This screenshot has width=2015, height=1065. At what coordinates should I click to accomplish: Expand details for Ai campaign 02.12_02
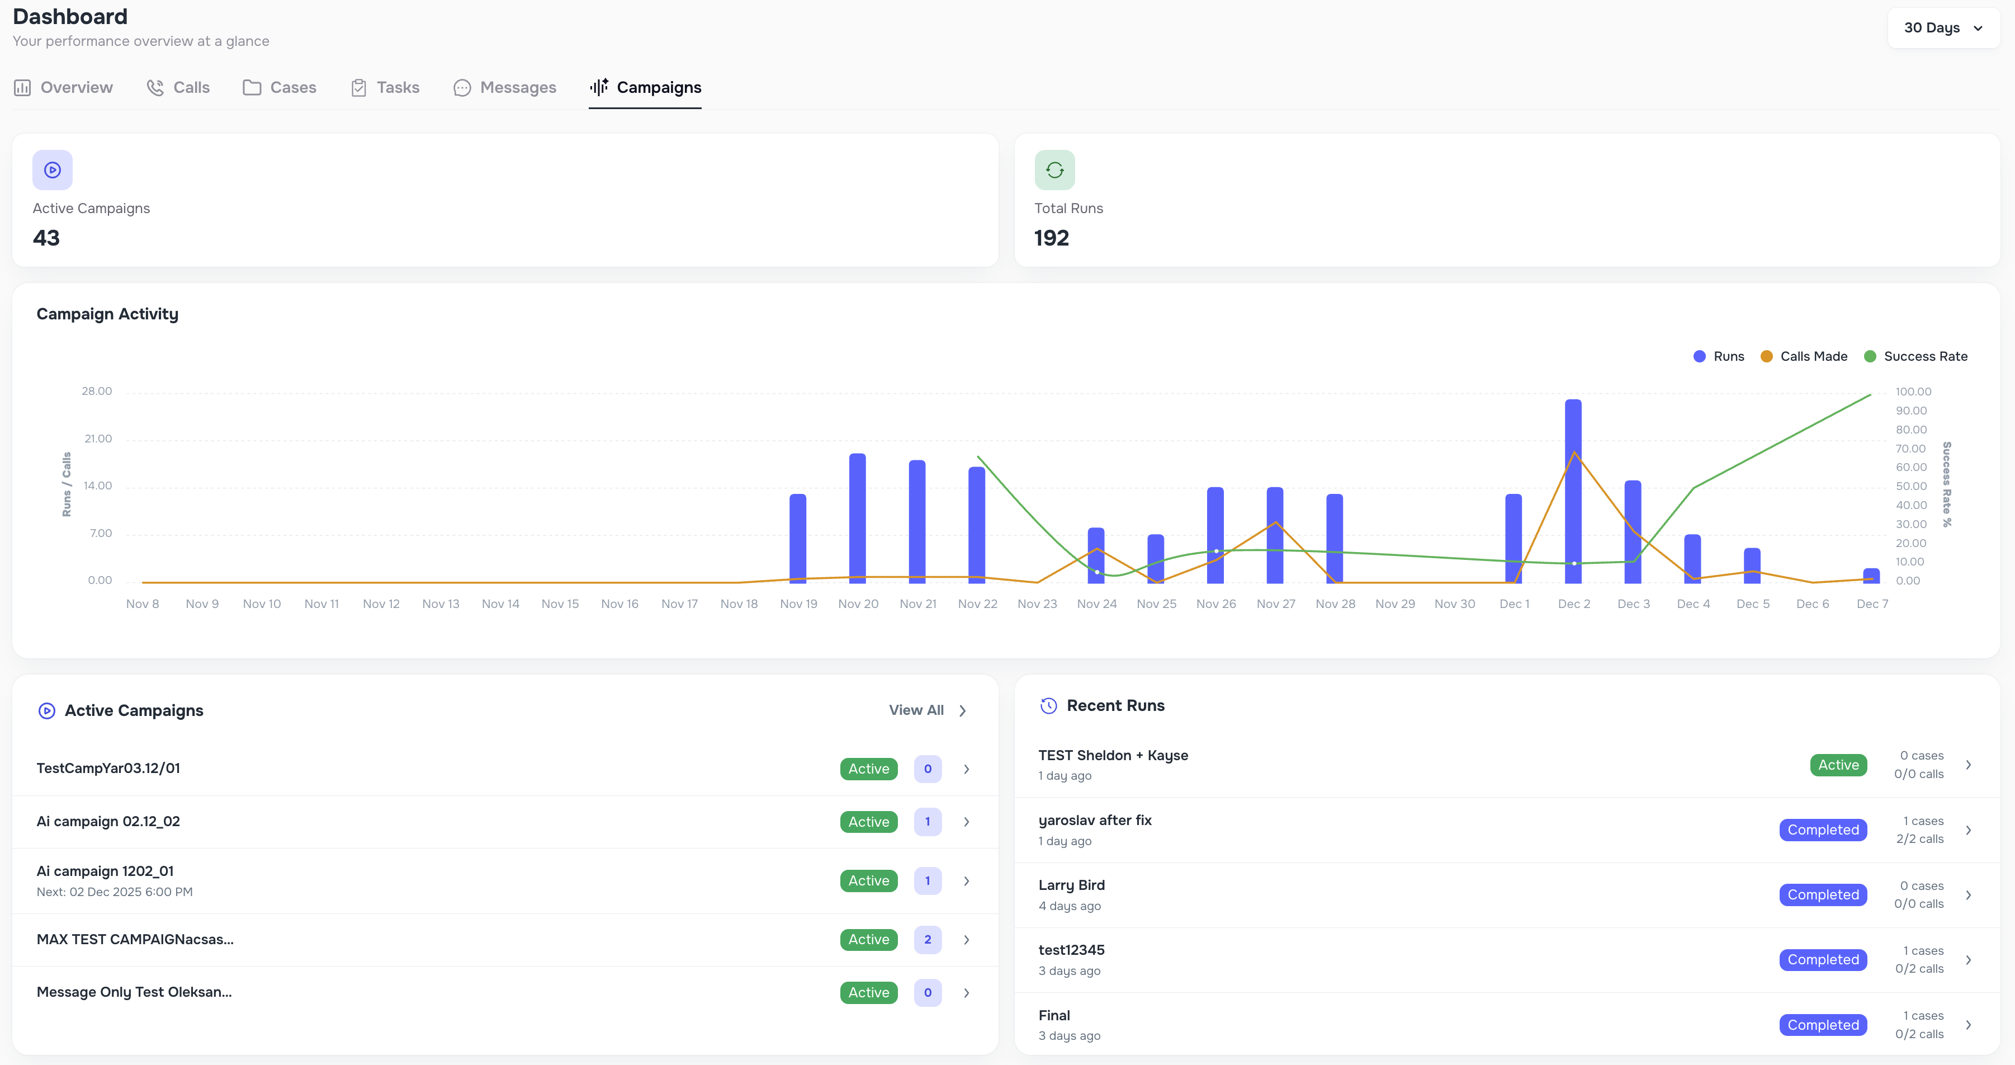coord(966,822)
